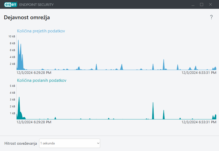Image resolution: width=219 pixels, height=151 pixels.
Task: Click the 10 kB axis label
Action: (11, 37)
